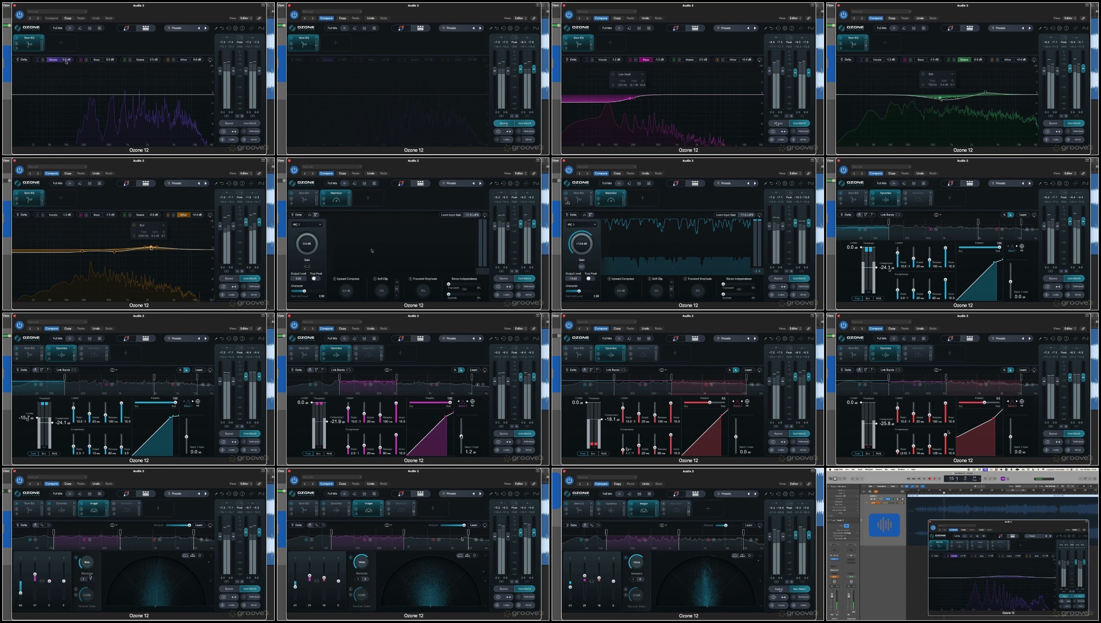
Task: Toggle Delta in the Bell 2484 Hz frame
Action: click(x=22, y=215)
